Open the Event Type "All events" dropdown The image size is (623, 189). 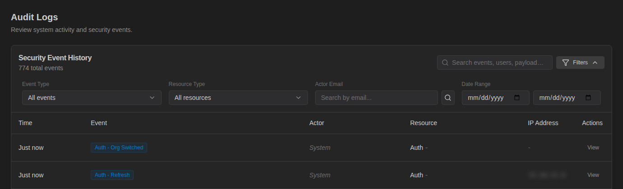[92, 98]
